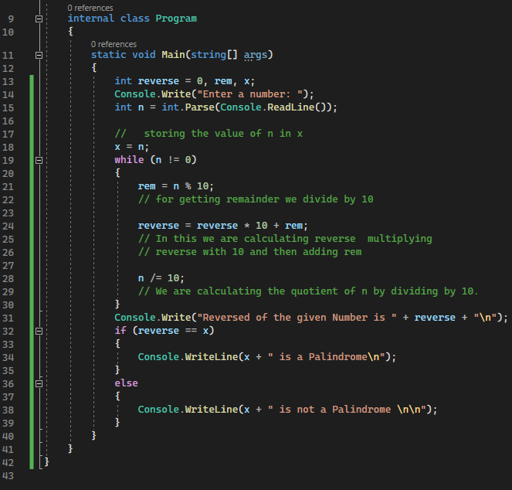This screenshot has height=490, width=512.
Task: Click " is a Palindrome\n" string literal
Action: click(x=327, y=356)
